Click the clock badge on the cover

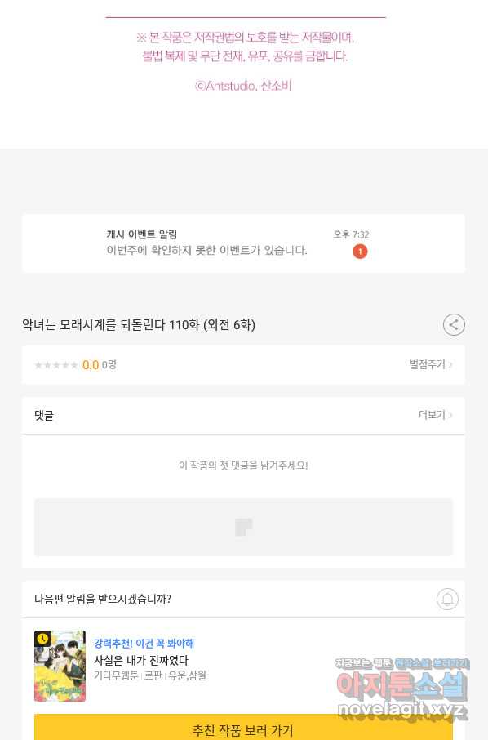(42, 639)
